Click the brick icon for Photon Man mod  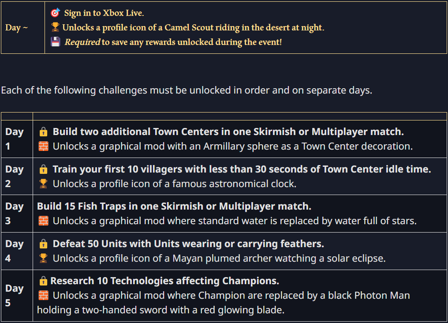pyautogui.click(x=43, y=296)
